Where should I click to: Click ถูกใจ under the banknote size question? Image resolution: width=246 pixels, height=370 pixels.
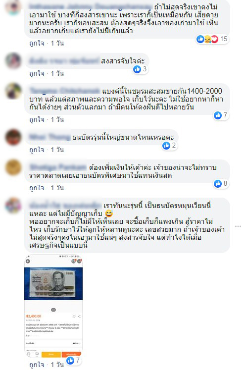tap(37, 150)
